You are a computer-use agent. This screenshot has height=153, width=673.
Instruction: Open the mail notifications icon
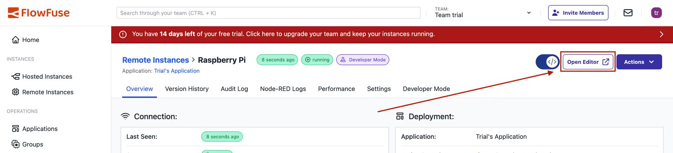(628, 13)
